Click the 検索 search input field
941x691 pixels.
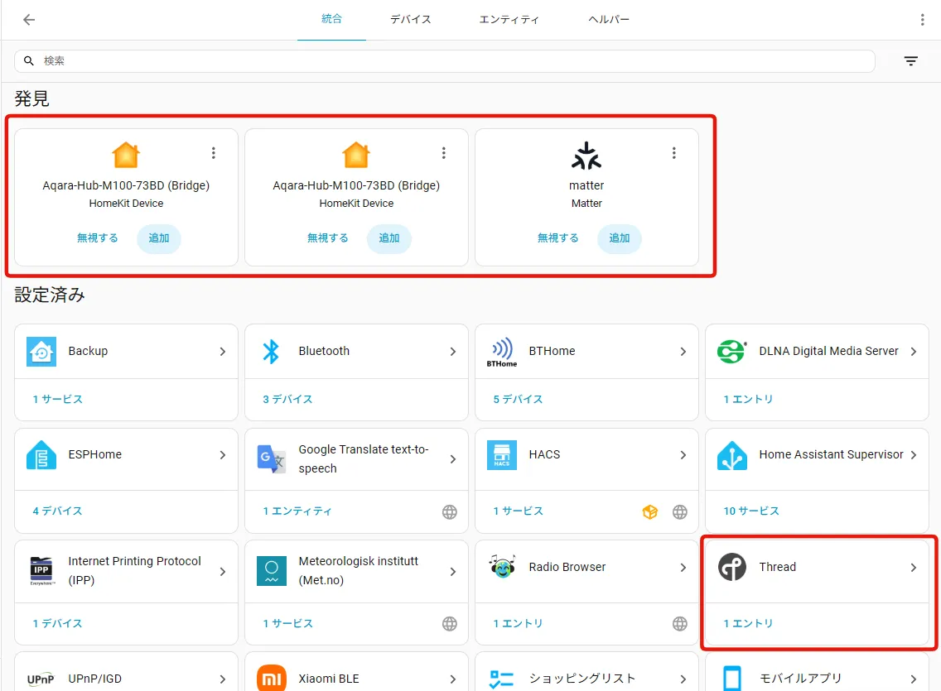[445, 61]
